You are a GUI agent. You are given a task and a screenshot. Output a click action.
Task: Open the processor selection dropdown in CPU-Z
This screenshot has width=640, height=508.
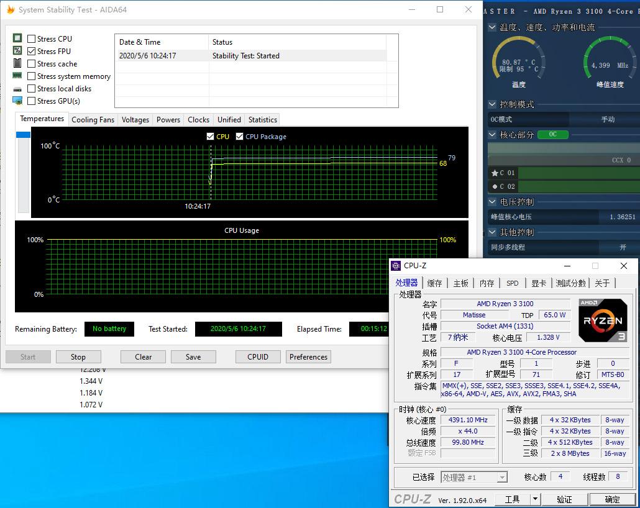pos(502,477)
